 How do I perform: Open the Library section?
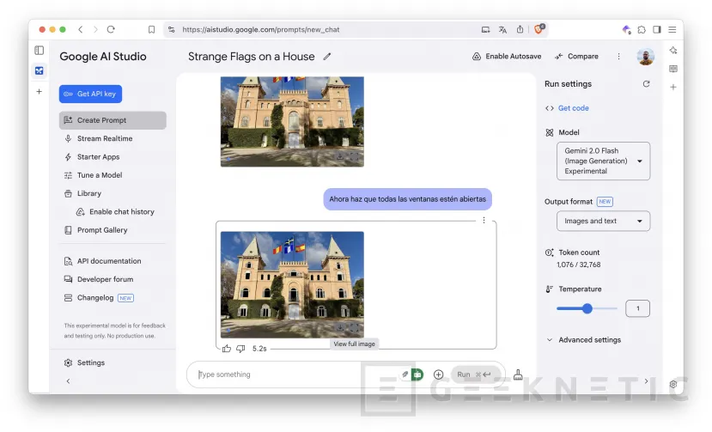pyautogui.click(x=89, y=193)
